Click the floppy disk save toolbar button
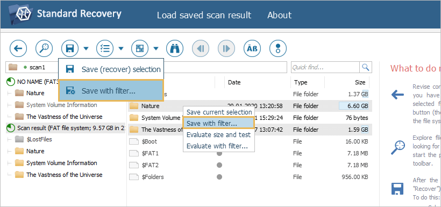The width and height of the screenshot is (441, 207). (70, 48)
